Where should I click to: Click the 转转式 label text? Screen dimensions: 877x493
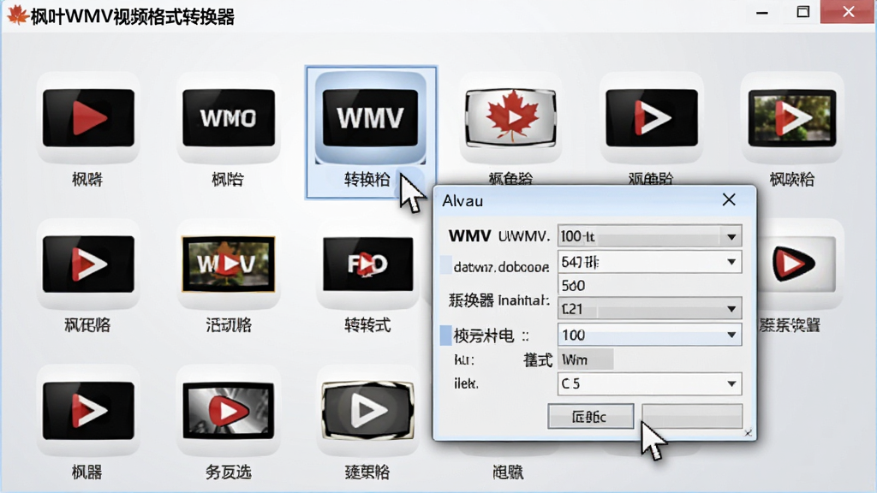[x=367, y=324]
